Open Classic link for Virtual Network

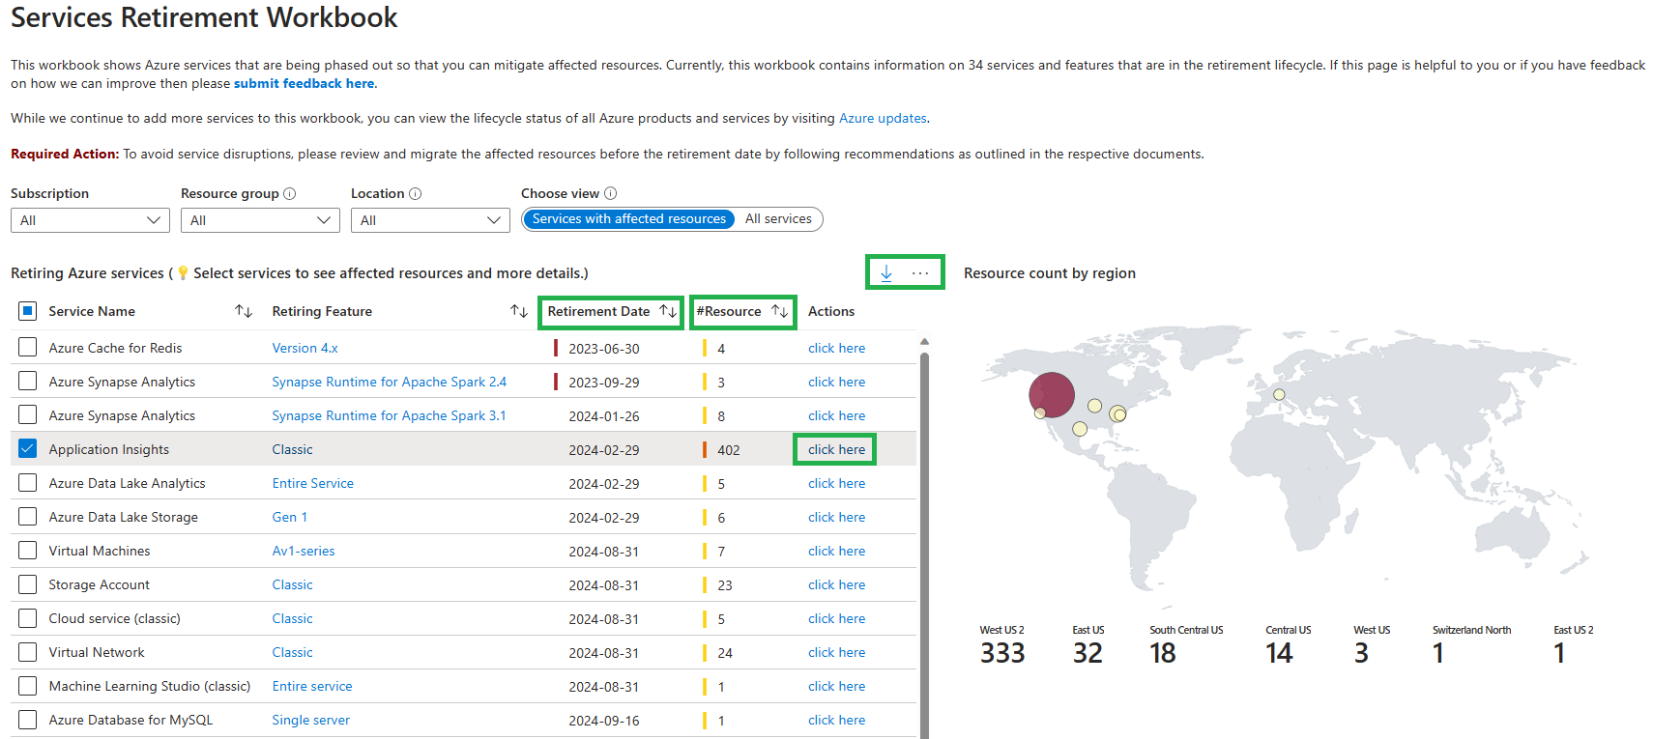point(293,652)
